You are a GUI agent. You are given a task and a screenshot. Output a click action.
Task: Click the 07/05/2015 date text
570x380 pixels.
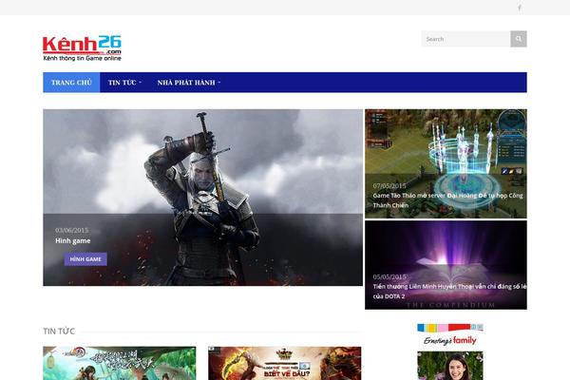[389, 186]
